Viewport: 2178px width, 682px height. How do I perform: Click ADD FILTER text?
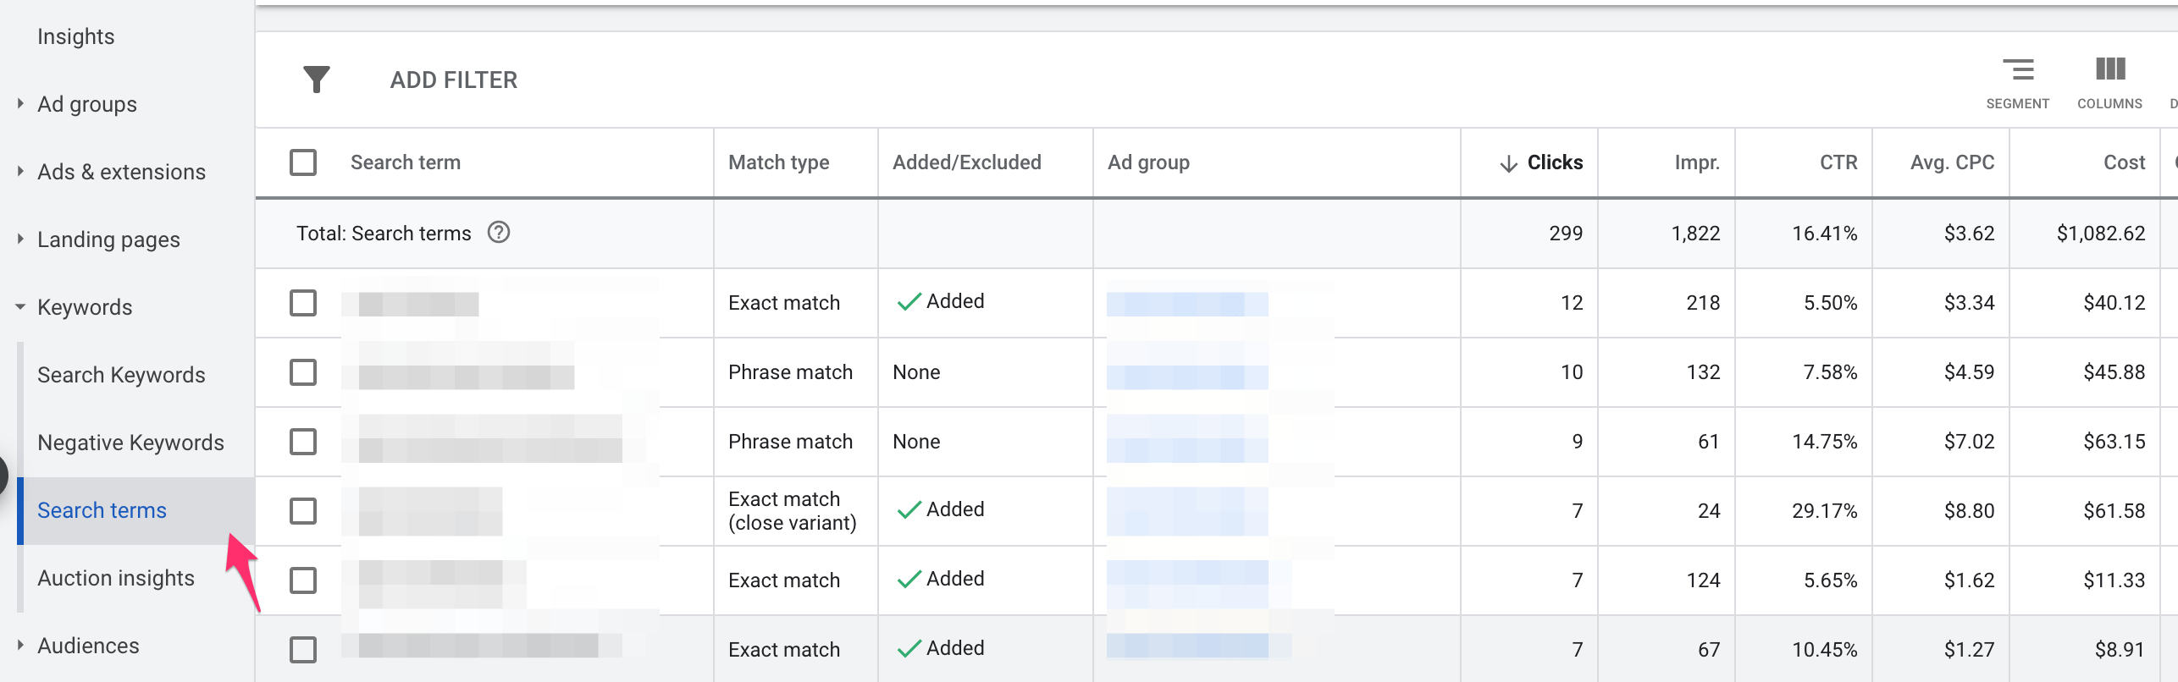pos(453,80)
